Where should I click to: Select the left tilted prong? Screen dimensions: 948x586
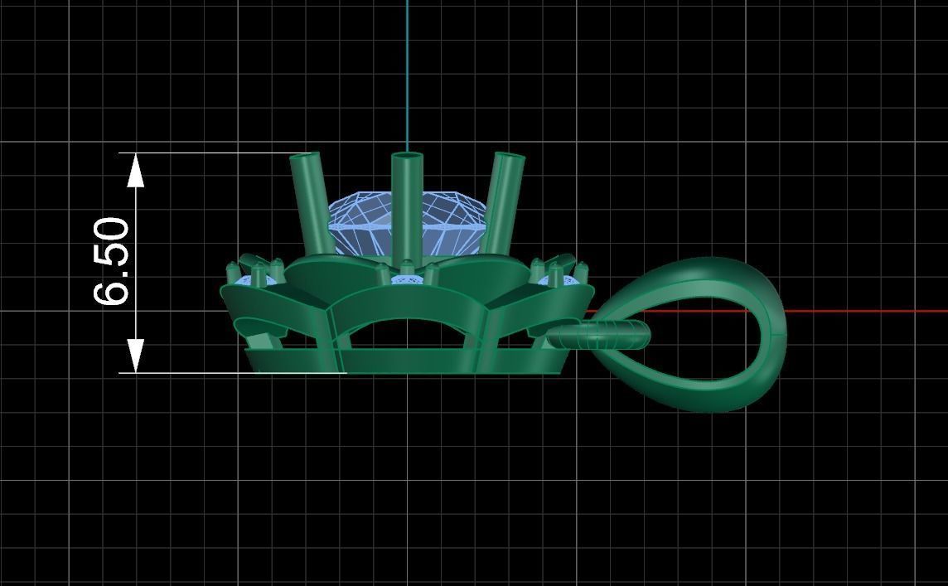tap(311, 204)
